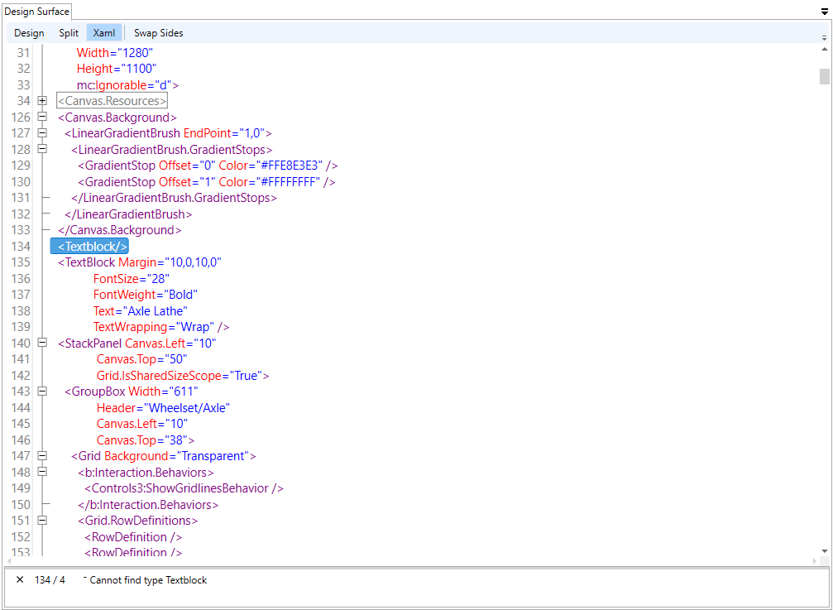Open the panel dropdown arrow at top right

(825, 11)
